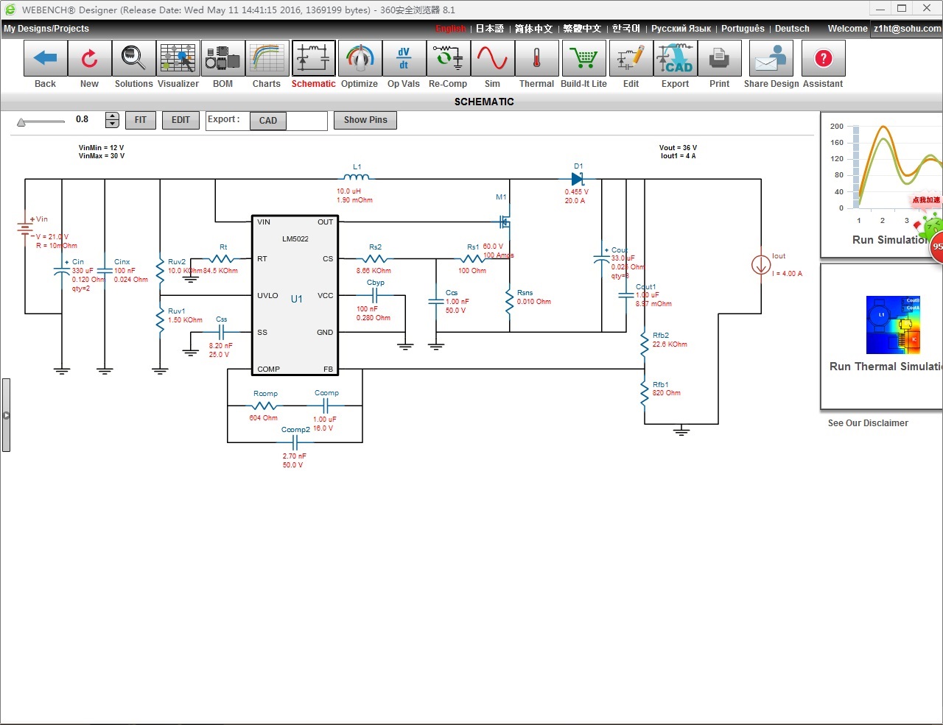Switch language to Deutsch

792,29
